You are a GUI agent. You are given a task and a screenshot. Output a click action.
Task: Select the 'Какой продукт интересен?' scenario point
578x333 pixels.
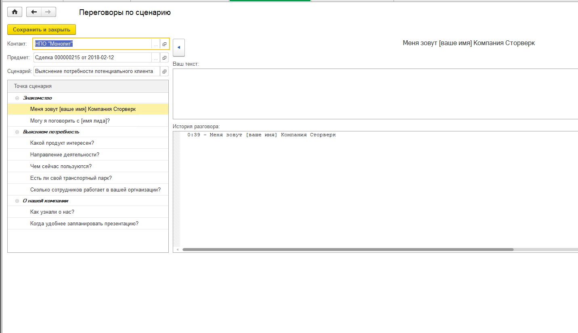(62, 143)
